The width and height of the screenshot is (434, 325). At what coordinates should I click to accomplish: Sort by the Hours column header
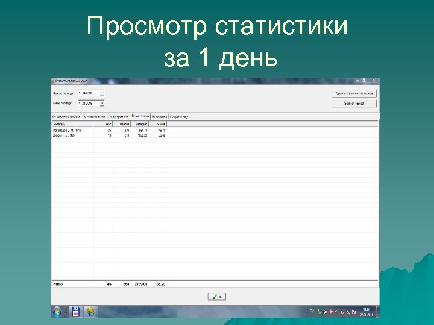pyautogui.click(x=157, y=124)
